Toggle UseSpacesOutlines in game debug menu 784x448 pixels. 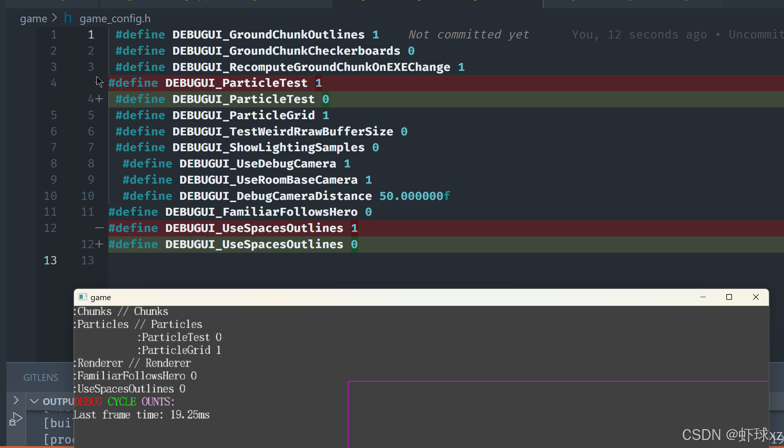(129, 389)
